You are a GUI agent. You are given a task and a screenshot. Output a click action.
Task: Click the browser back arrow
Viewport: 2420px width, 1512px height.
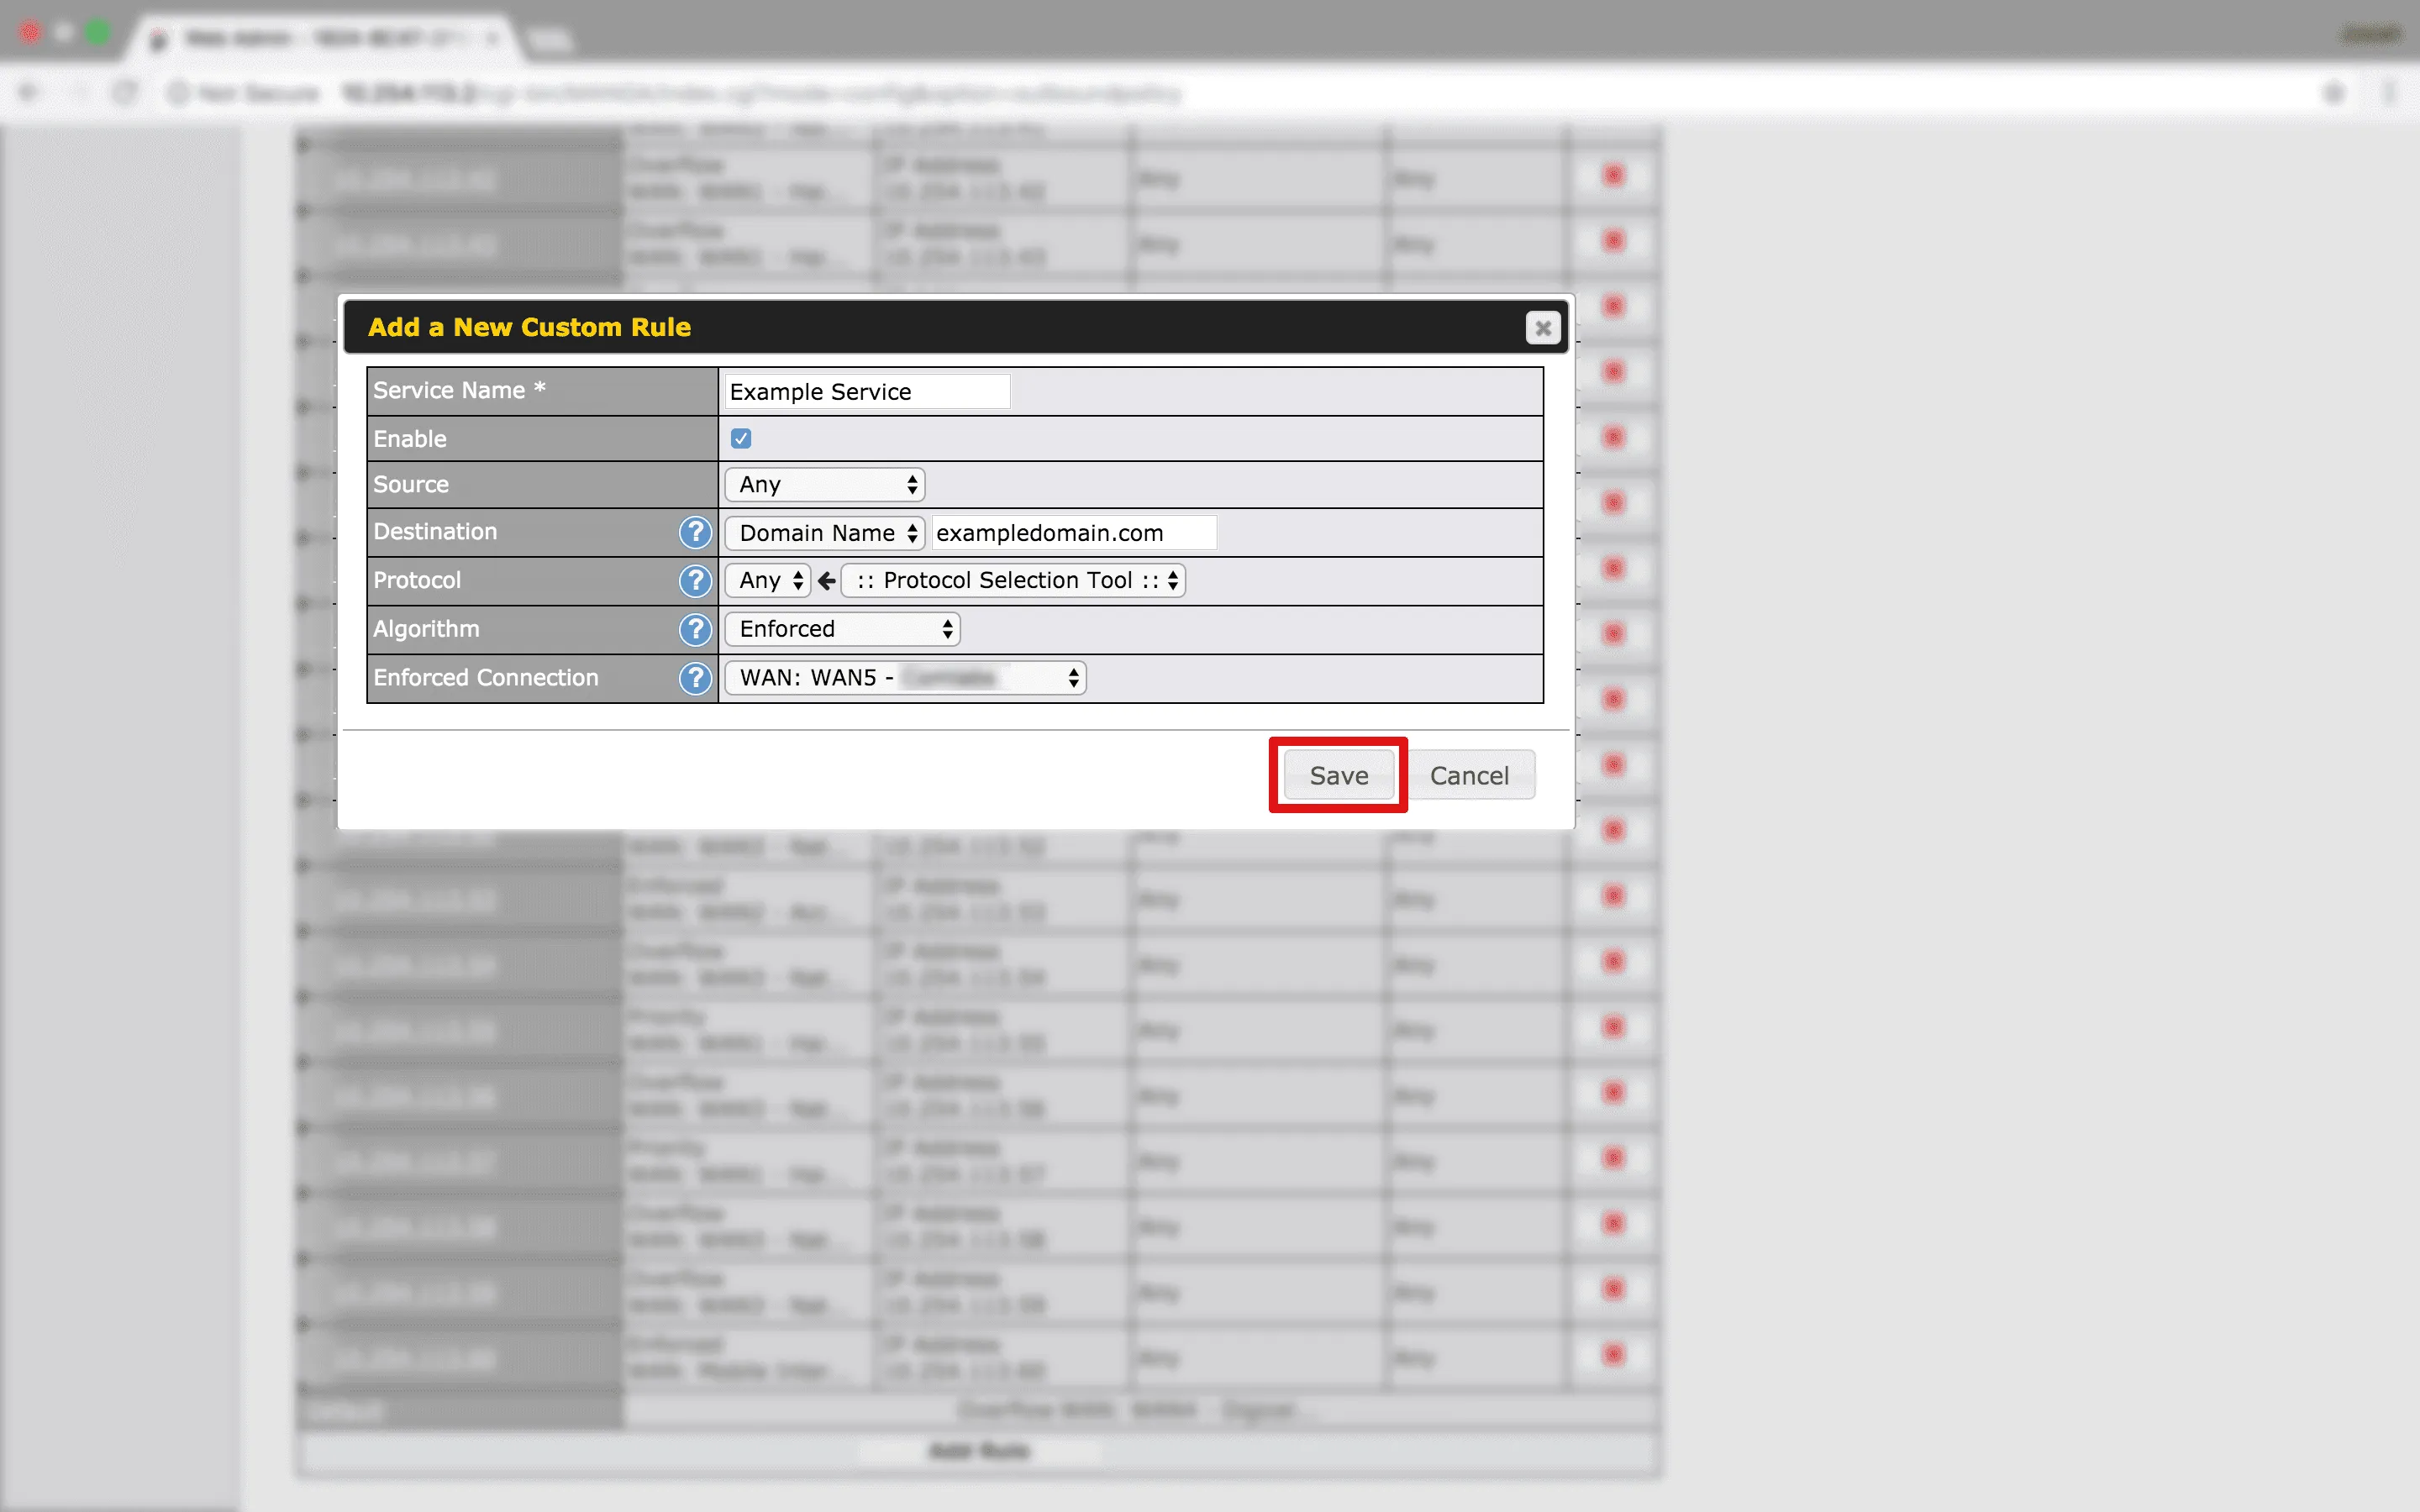28,93
